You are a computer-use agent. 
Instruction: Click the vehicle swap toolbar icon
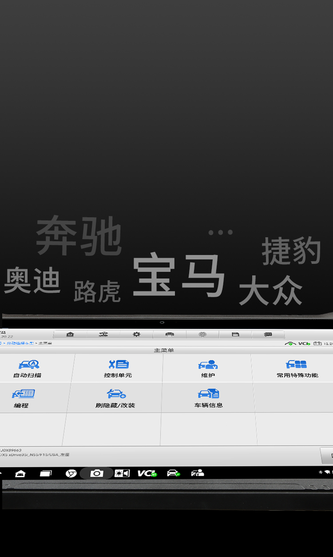pos(103,334)
